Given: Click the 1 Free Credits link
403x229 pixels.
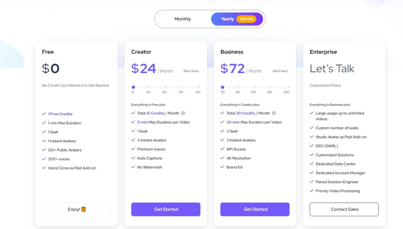Looking at the screenshot, I should (x=60, y=114).
